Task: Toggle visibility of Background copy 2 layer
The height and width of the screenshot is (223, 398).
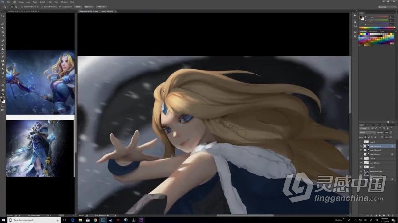Action: [x=361, y=171]
